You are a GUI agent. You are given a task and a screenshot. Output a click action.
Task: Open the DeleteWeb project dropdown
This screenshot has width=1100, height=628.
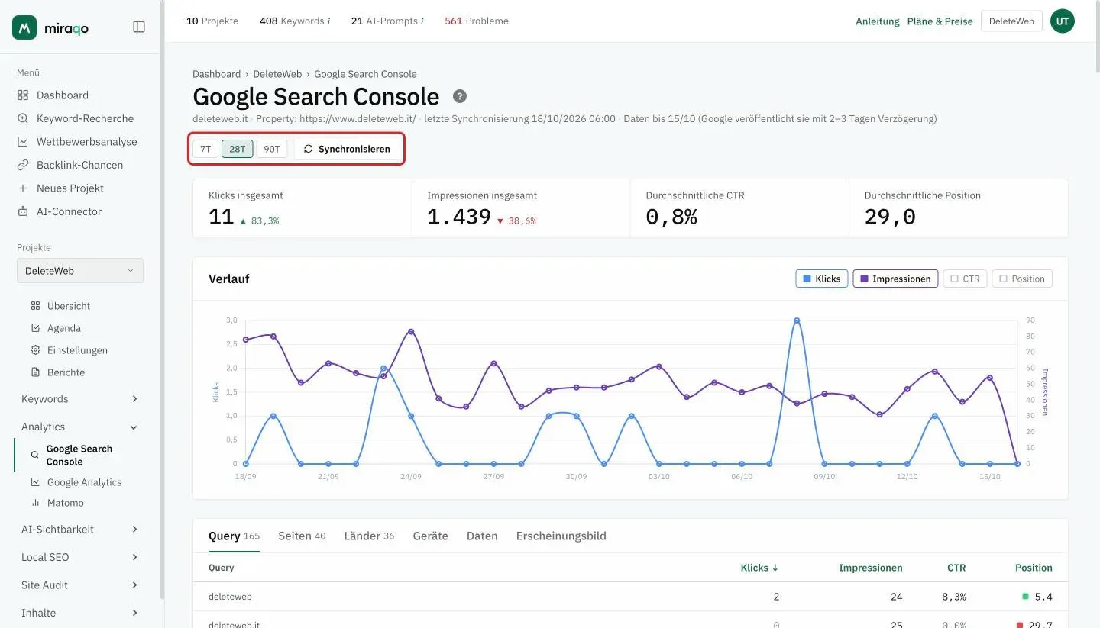point(80,271)
